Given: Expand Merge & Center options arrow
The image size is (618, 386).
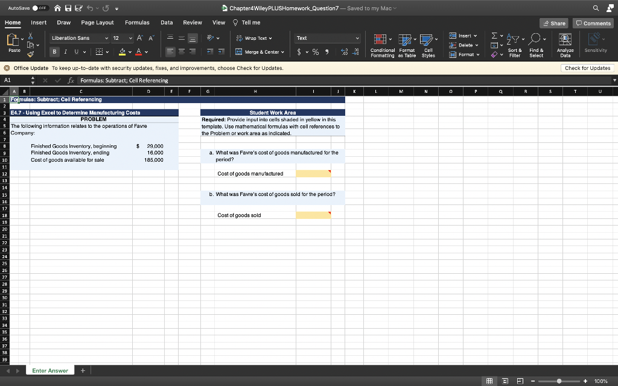Looking at the screenshot, I should pyautogui.click(x=282, y=52).
